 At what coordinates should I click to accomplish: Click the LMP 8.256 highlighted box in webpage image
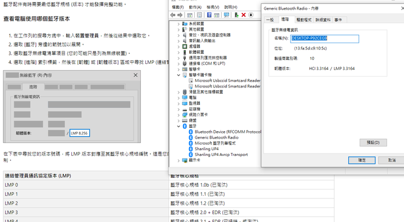tap(80, 133)
